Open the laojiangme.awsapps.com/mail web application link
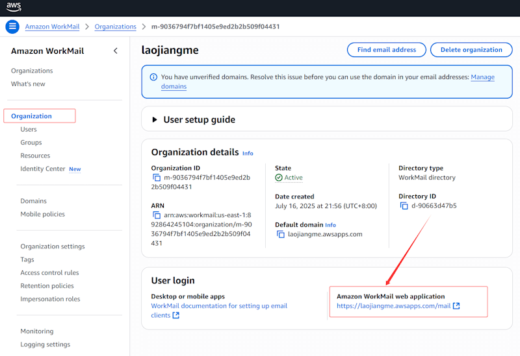Screen dimensions: 520x356 pos(393,306)
